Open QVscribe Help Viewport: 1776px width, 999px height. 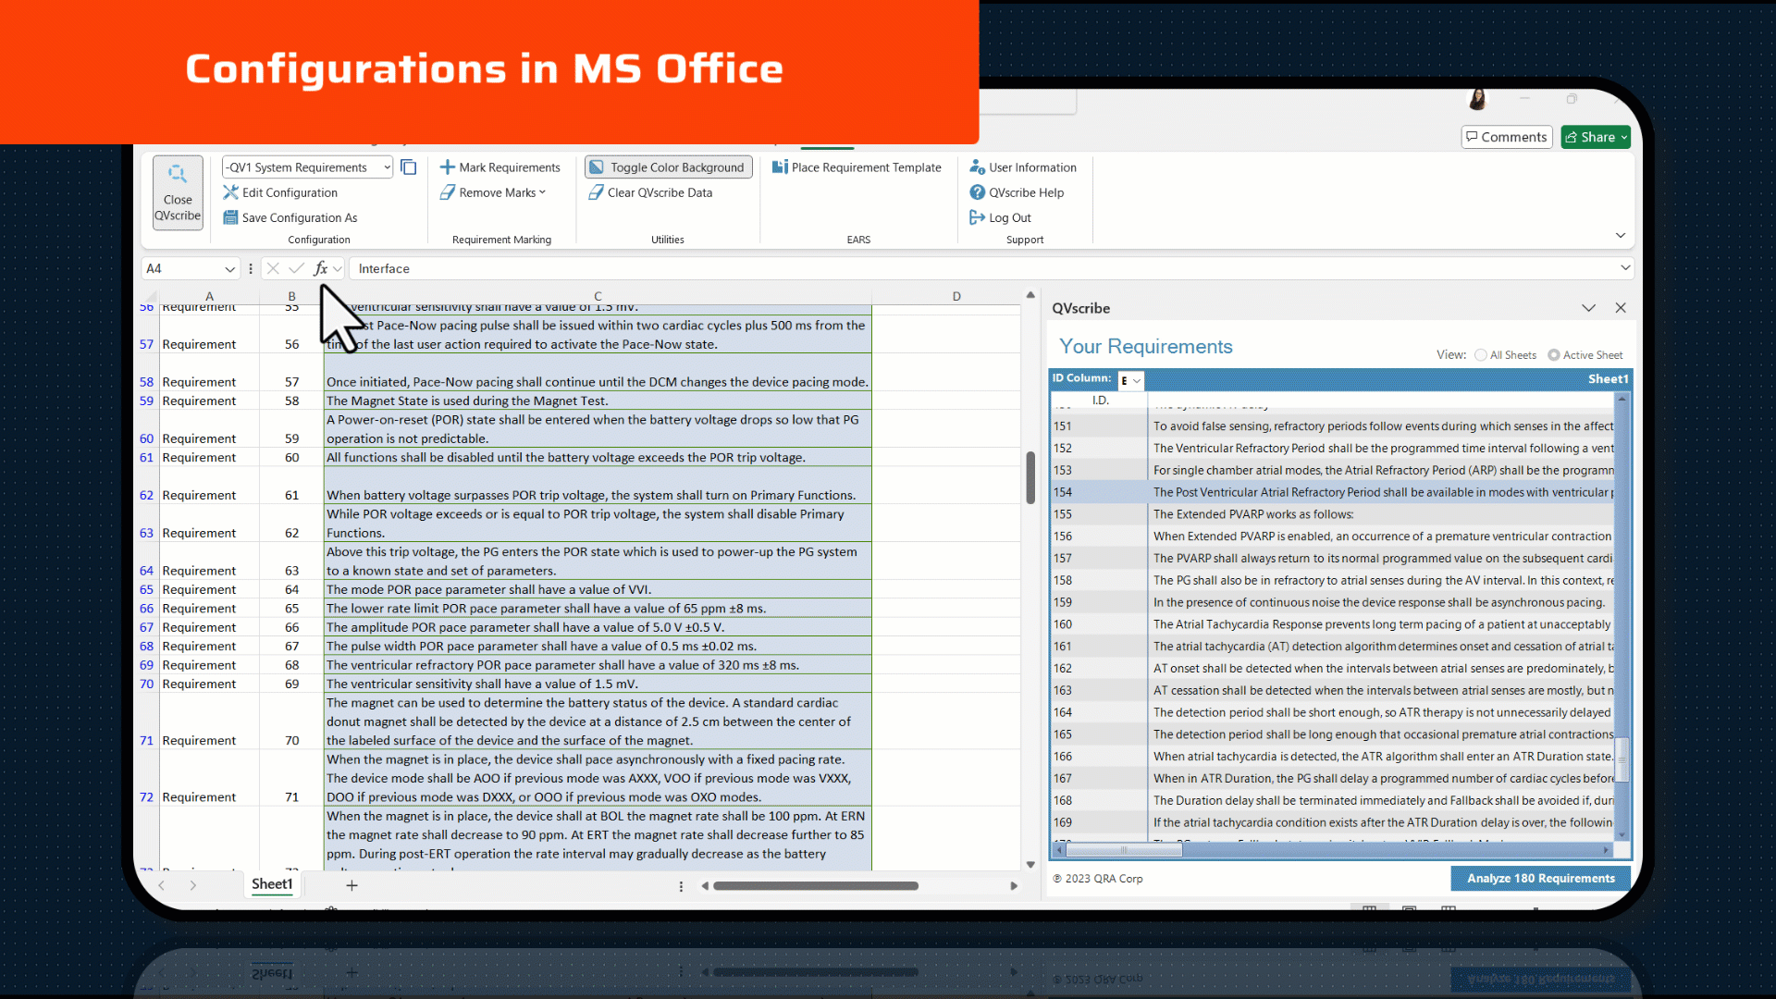(x=1017, y=192)
